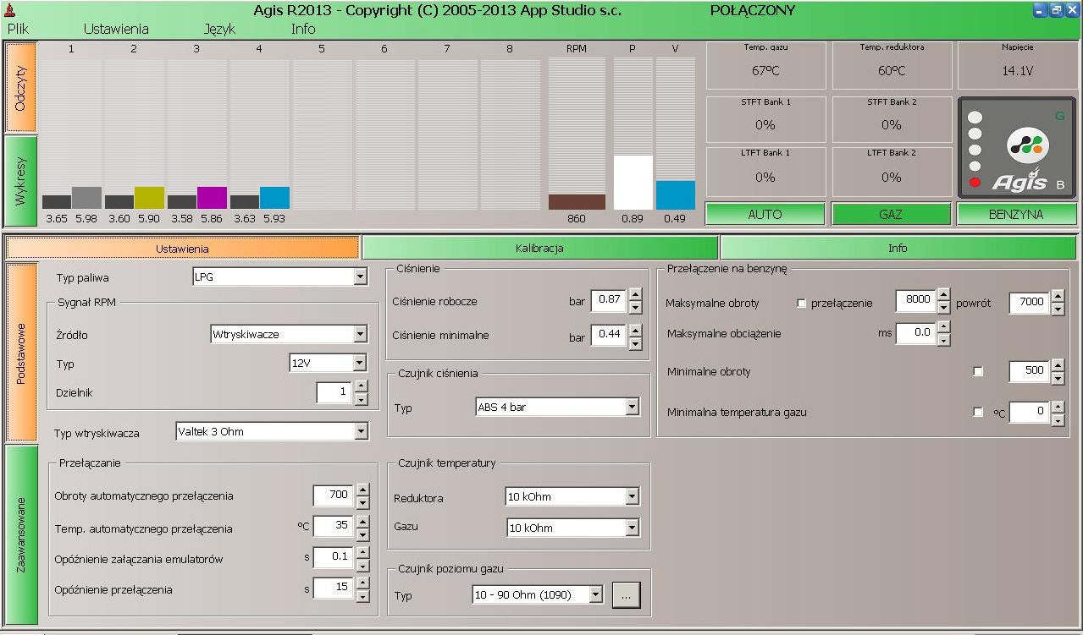Open the Język menu
The width and height of the screenshot is (1083, 635).
point(219,29)
